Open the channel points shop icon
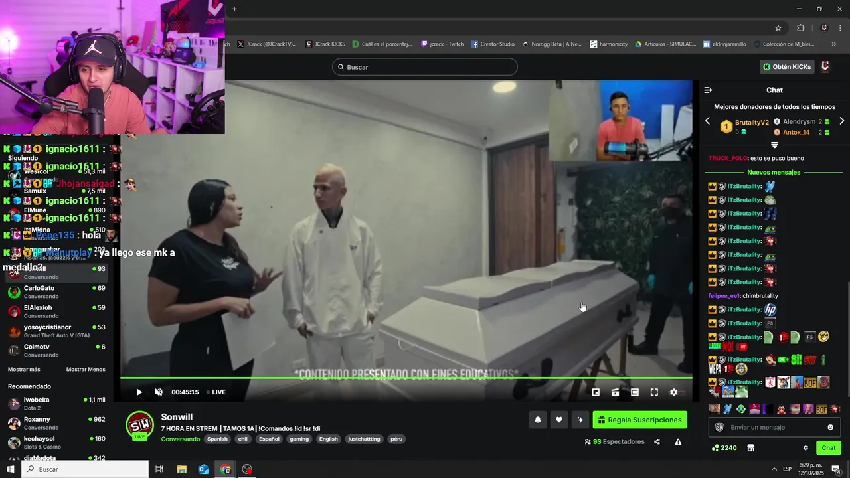This screenshot has height=478, width=850. 751,448
